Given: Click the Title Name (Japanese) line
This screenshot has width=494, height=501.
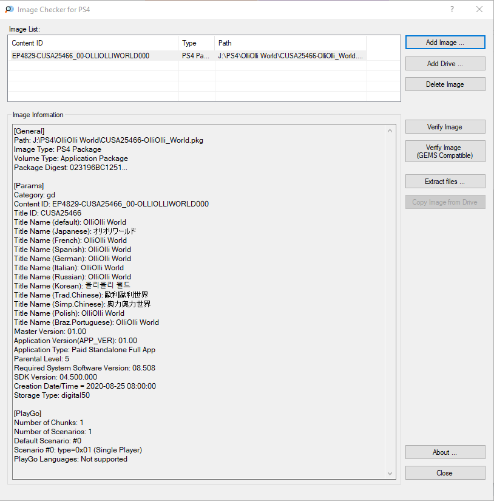Looking at the screenshot, I should [x=75, y=231].
